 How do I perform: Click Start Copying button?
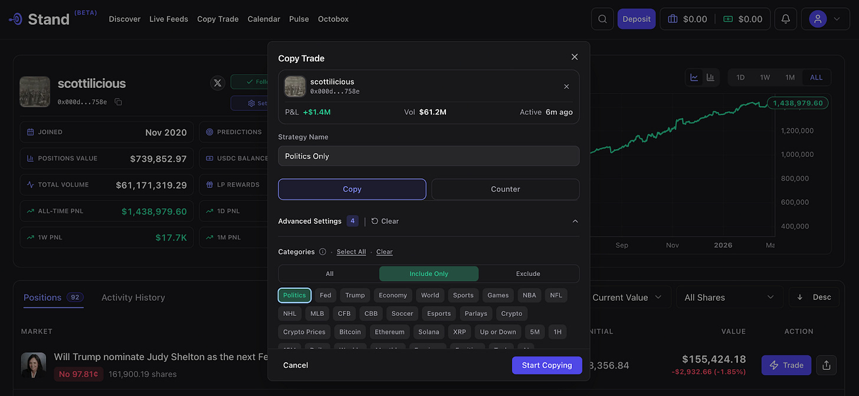point(547,365)
